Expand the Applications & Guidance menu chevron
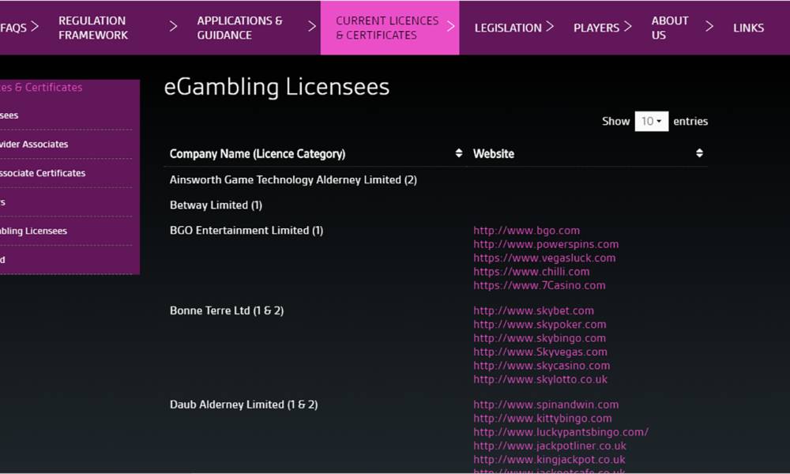790x474 pixels. click(x=311, y=27)
